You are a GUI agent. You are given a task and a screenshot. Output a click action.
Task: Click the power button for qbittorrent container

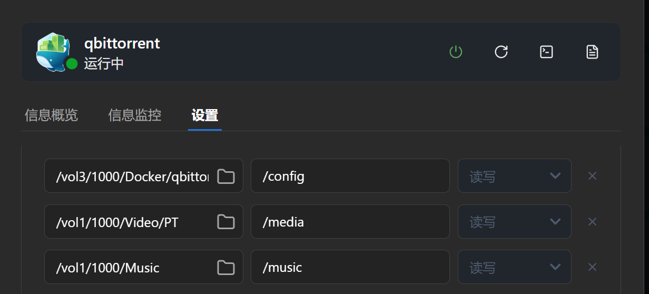pyautogui.click(x=456, y=52)
